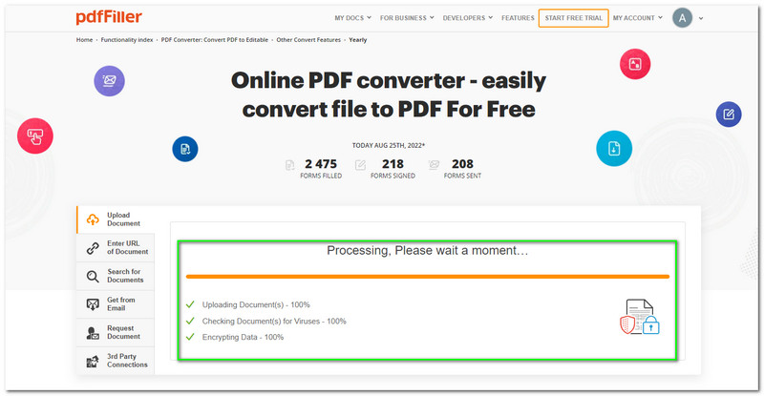Click the red image bubble icon
The height and width of the screenshot is (396, 764).
point(635,64)
